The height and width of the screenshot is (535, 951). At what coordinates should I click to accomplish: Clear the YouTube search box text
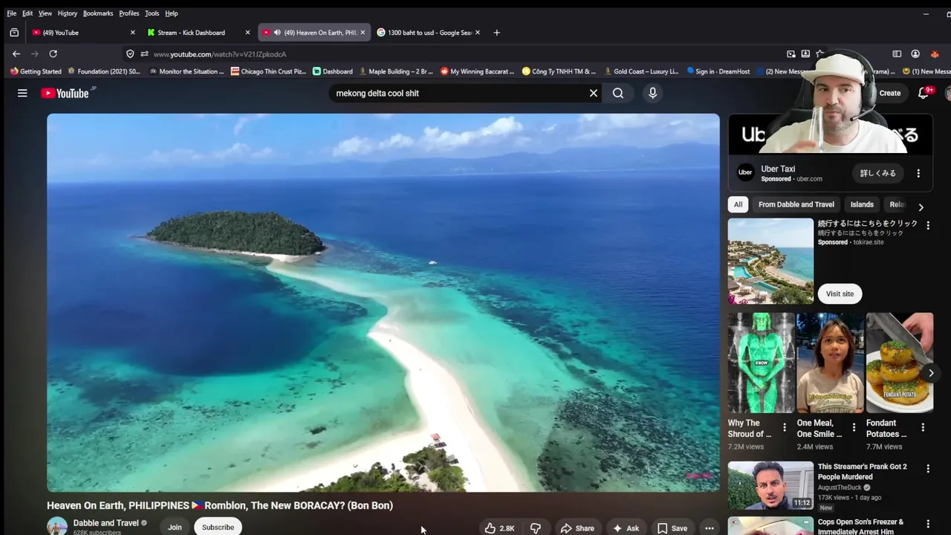tap(593, 93)
